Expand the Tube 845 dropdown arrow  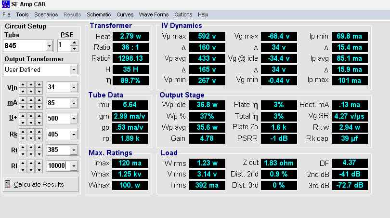tap(49, 46)
